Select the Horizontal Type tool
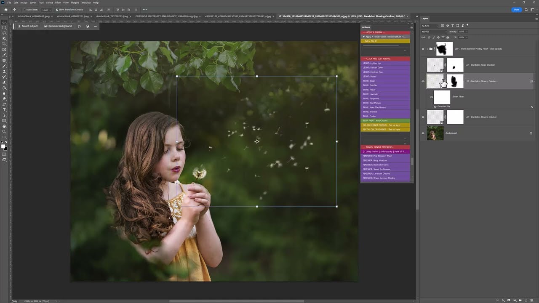Viewport: 539px width, 303px height. pos(4,110)
